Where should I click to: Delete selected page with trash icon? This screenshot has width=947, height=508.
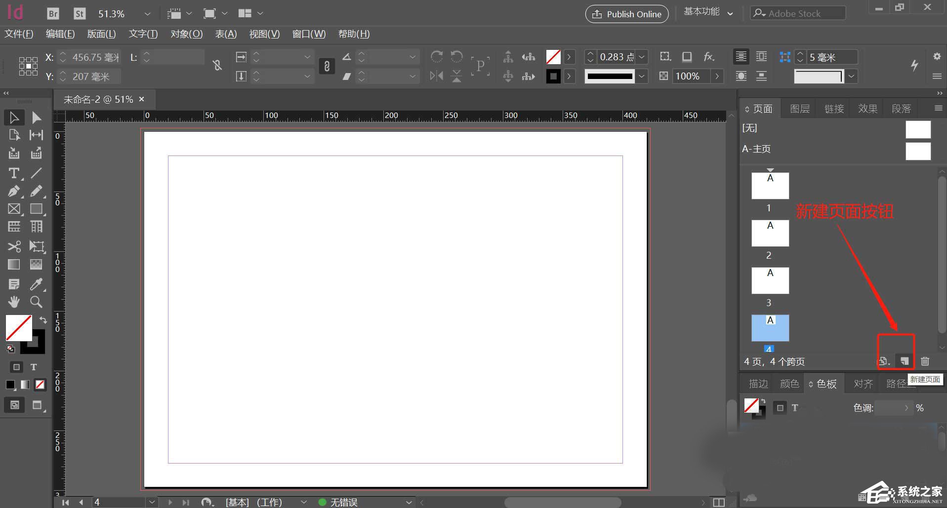click(x=925, y=361)
